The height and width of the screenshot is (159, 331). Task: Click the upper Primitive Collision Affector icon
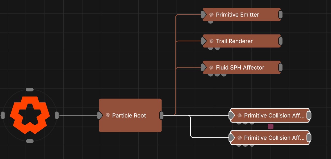239,115
